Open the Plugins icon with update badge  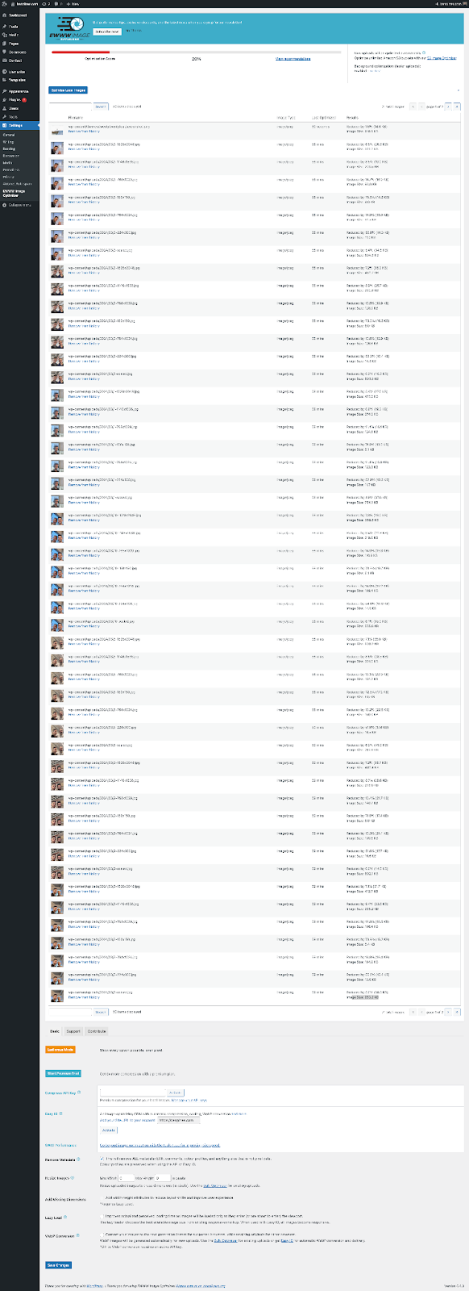(x=5, y=99)
